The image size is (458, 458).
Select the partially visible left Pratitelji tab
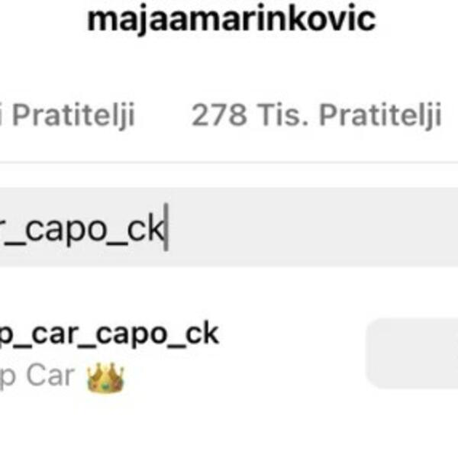67,115
